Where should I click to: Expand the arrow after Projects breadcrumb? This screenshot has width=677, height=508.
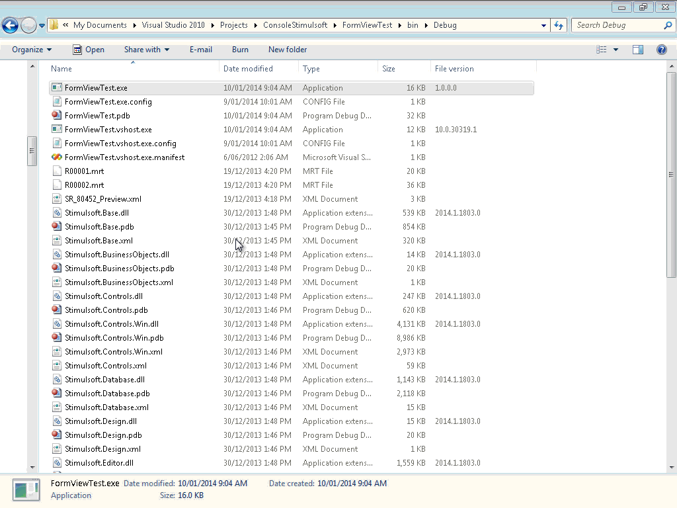coord(256,26)
